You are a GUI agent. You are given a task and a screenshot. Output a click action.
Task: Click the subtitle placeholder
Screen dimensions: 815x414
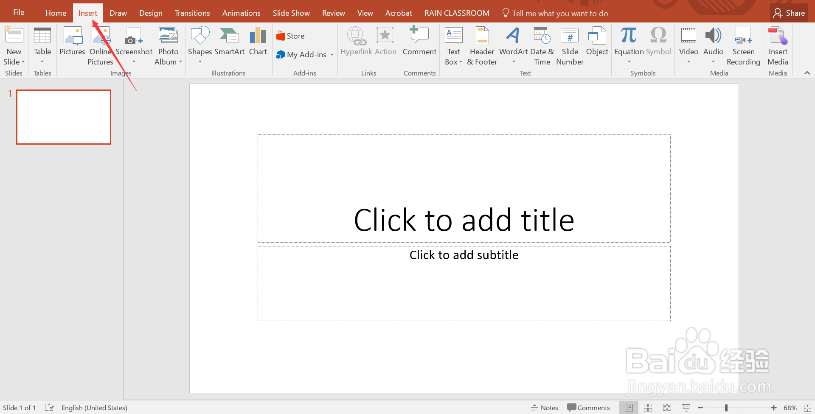[x=464, y=283]
